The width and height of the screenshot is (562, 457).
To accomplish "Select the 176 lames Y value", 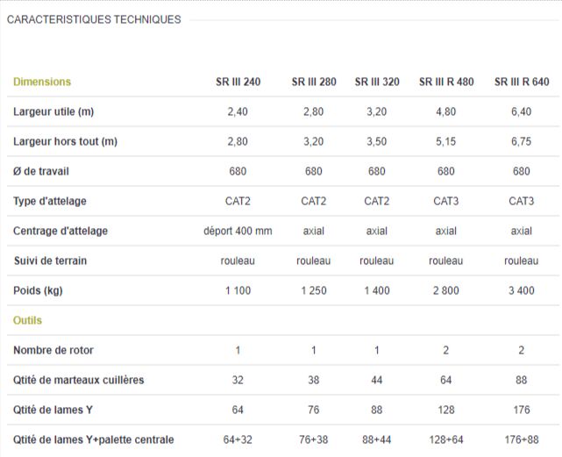I will (521, 411).
